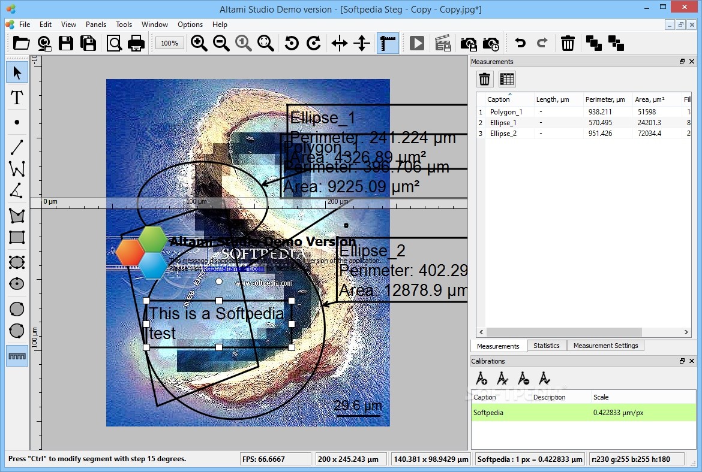The width and height of the screenshot is (702, 472).
Task: Select the Ellipse_1 measurement row
Action: (x=583, y=122)
